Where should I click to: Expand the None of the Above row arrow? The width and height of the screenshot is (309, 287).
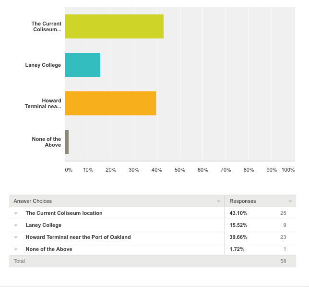[15, 249]
